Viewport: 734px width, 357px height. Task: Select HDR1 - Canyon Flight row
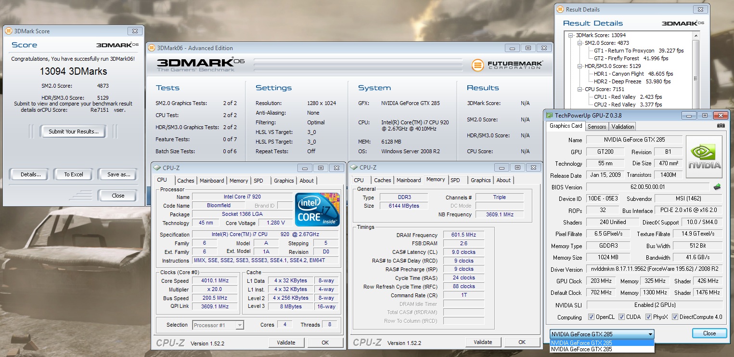coord(633,74)
